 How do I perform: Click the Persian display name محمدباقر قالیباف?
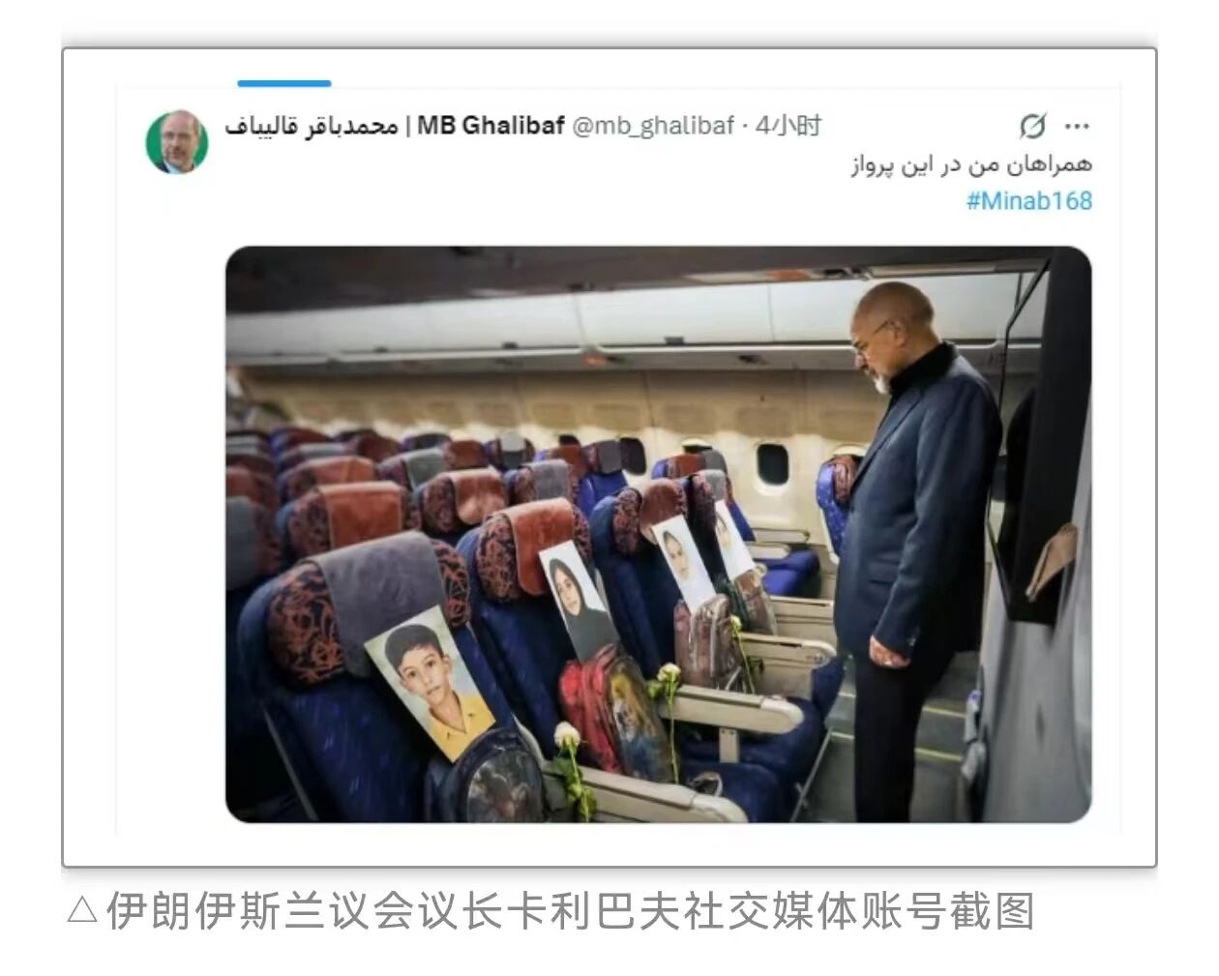pyautogui.click(x=312, y=126)
